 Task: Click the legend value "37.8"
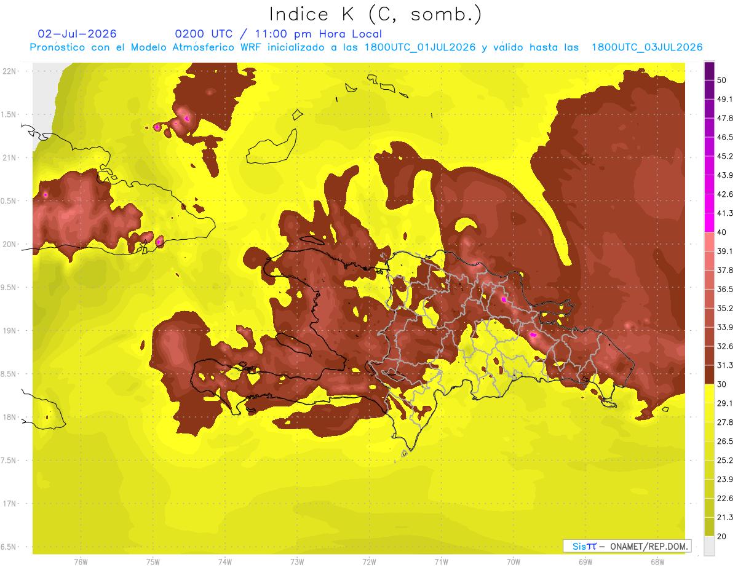point(726,270)
